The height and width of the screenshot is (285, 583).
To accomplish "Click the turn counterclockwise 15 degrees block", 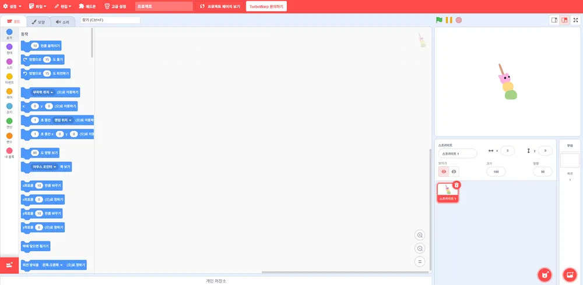I will [x=45, y=73].
